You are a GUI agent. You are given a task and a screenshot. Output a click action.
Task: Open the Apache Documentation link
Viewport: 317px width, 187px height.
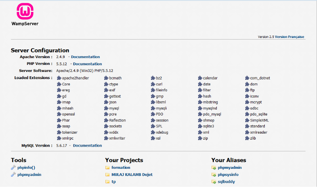tap(85, 57)
